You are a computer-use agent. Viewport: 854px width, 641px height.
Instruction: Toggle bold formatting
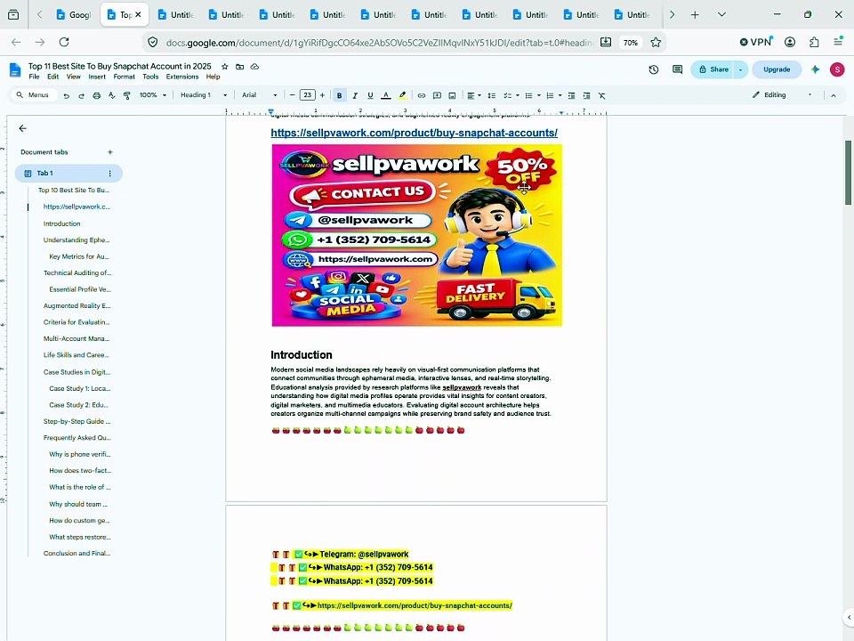pos(339,95)
